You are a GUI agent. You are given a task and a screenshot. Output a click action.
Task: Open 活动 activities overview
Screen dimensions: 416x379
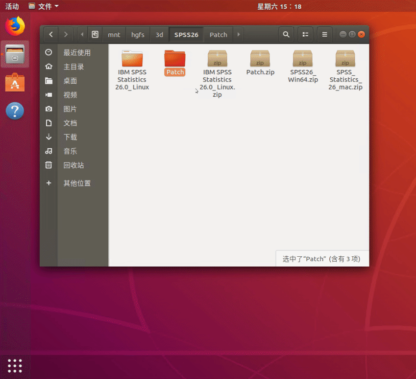click(x=12, y=6)
